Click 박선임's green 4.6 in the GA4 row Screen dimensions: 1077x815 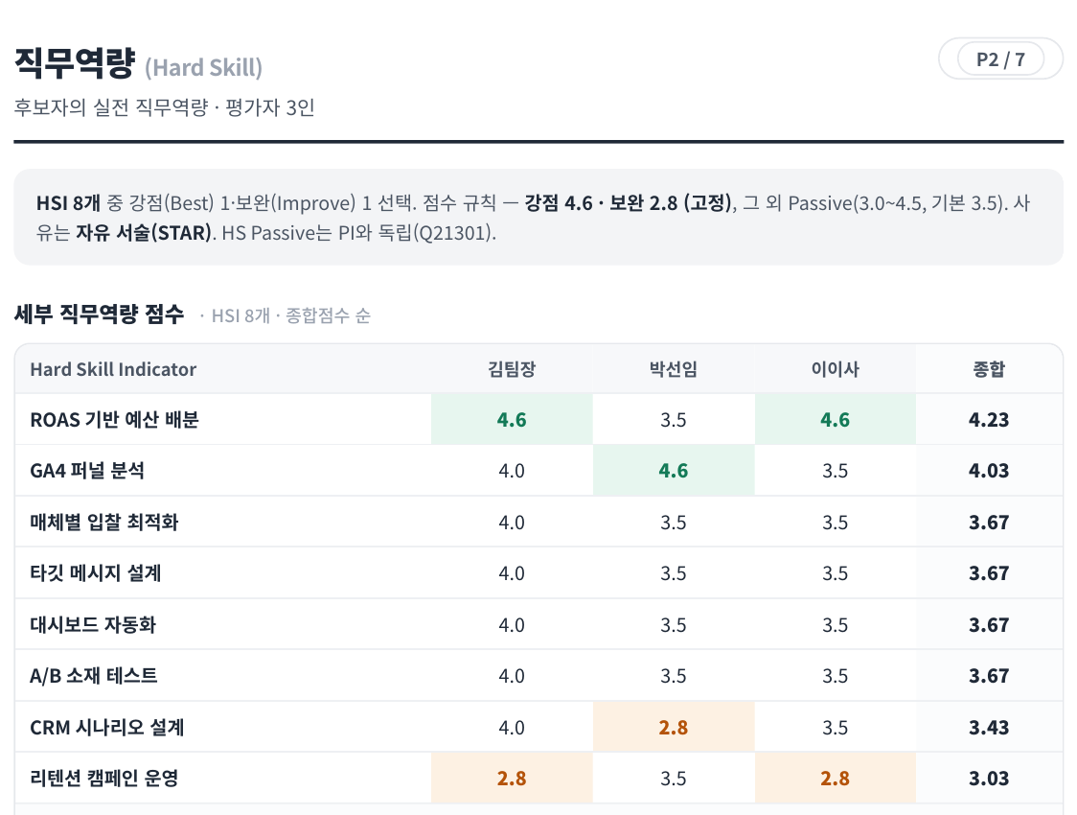(x=673, y=471)
